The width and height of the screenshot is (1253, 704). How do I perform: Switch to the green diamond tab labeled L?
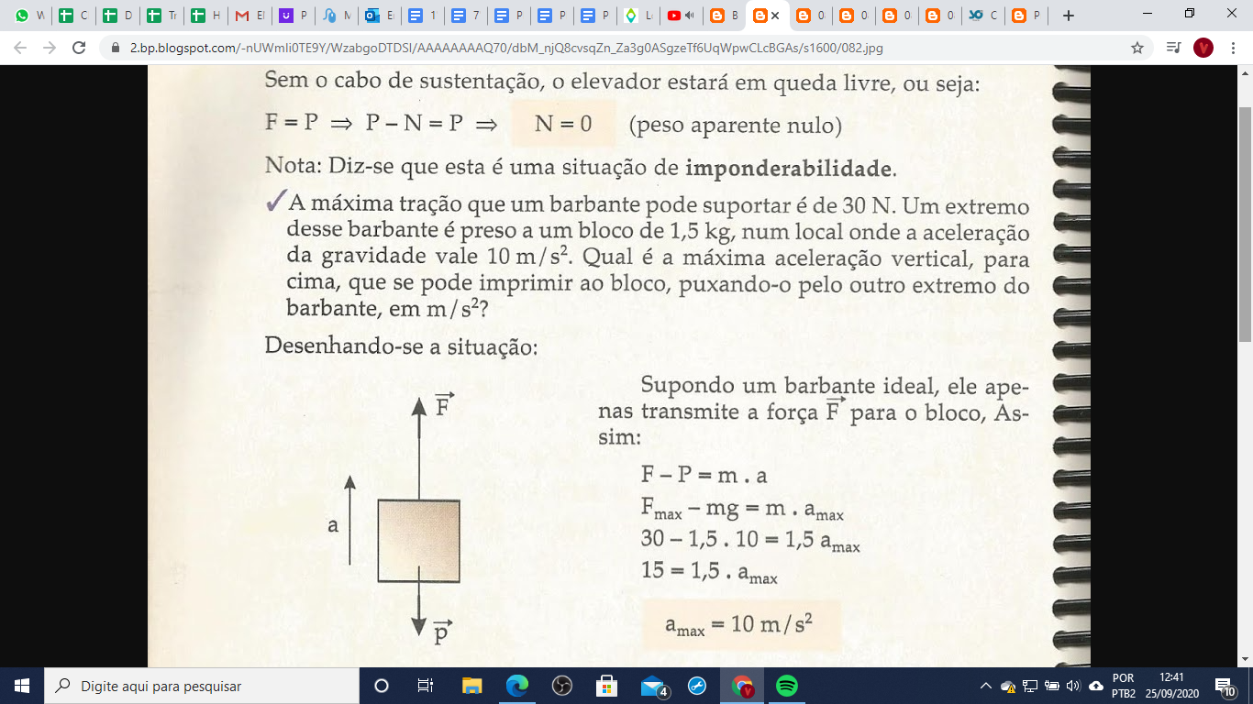638,16
